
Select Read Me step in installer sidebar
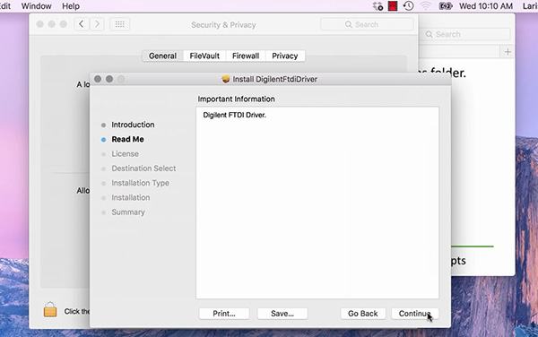[127, 139]
